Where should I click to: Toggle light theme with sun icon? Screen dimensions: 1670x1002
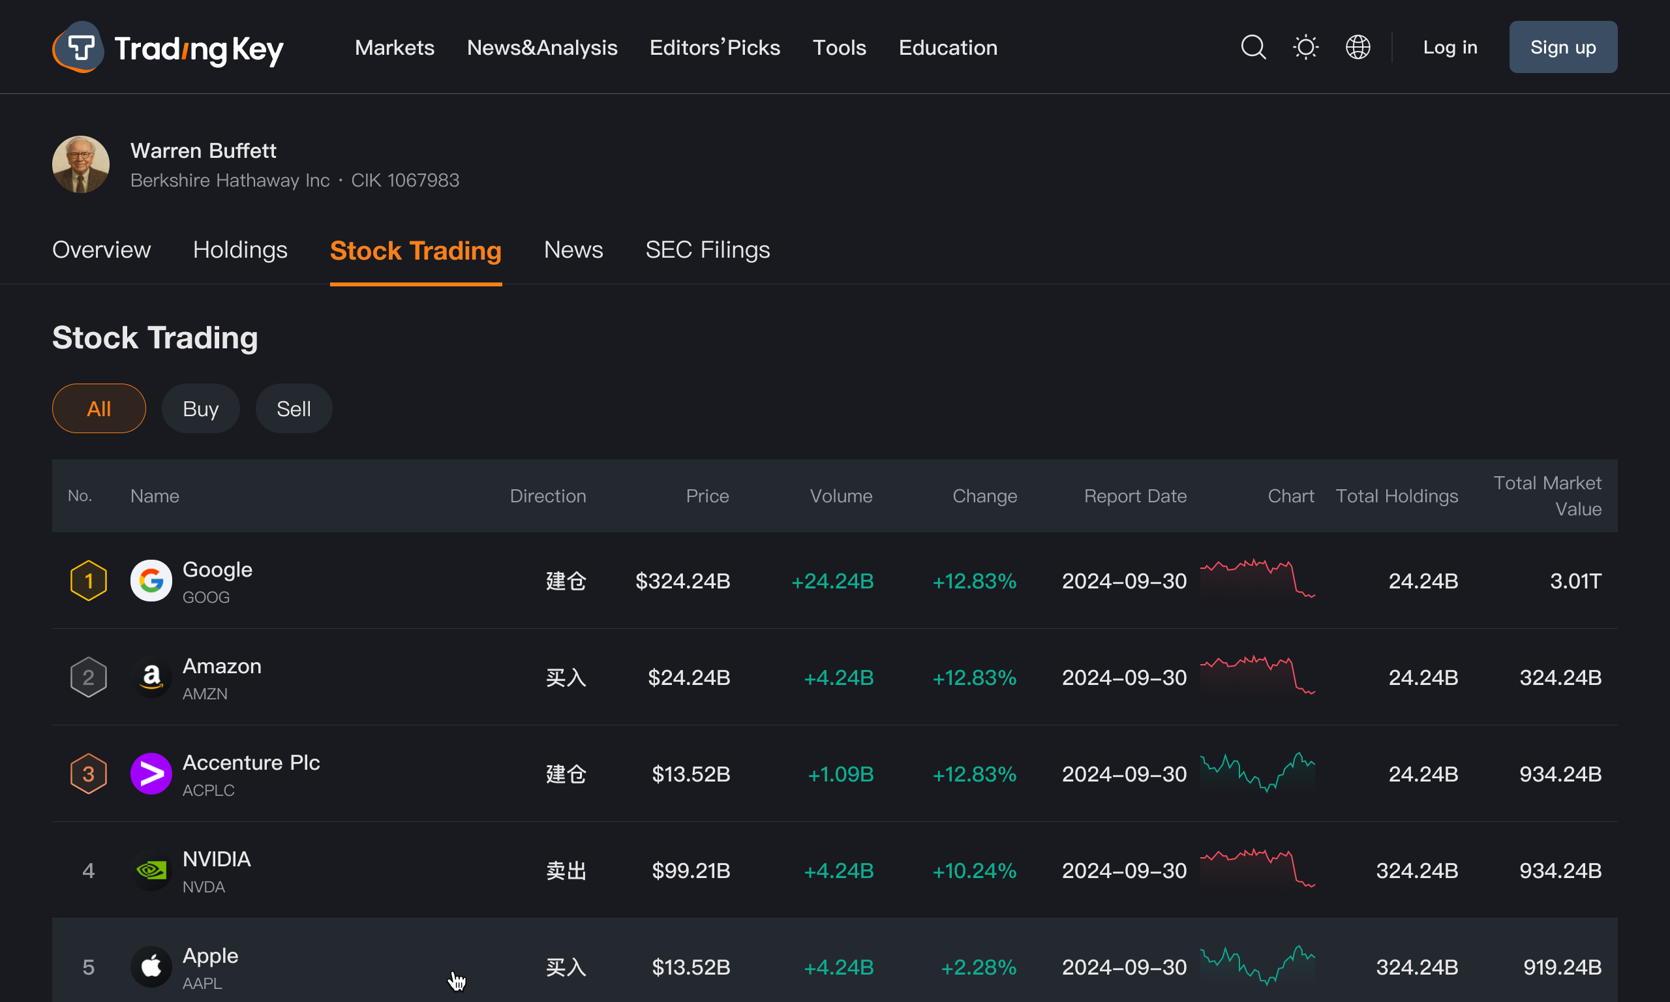coord(1305,47)
